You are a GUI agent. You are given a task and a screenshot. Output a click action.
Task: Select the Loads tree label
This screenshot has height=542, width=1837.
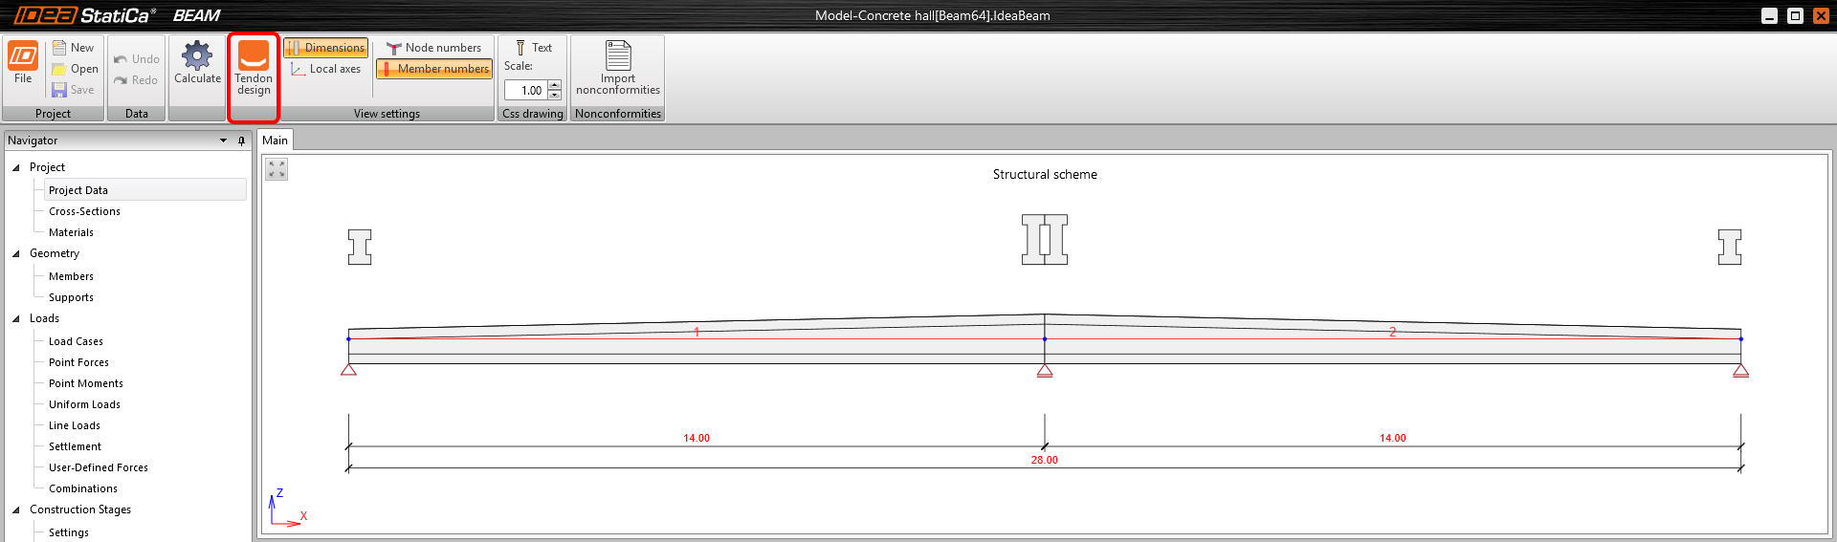(44, 318)
